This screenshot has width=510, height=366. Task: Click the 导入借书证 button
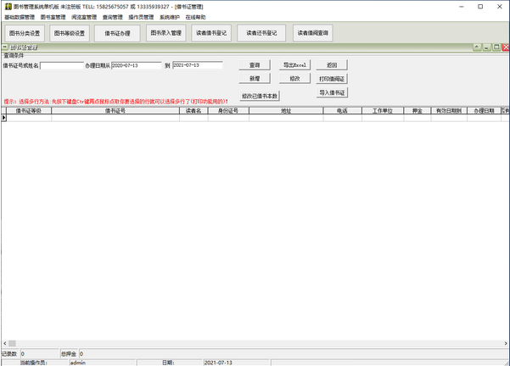click(x=332, y=91)
